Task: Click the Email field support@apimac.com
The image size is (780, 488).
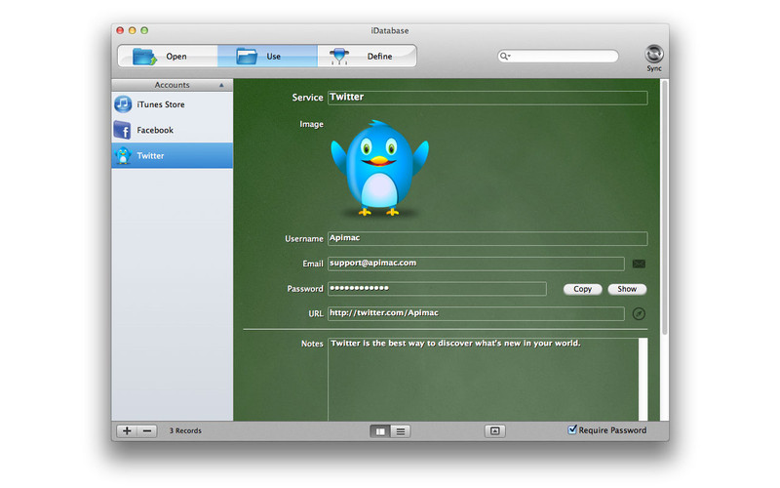Action: click(476, 264)
